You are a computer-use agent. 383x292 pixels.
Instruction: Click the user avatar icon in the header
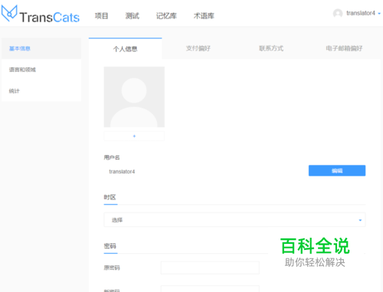pyautogui.click(x=338, y=13)
